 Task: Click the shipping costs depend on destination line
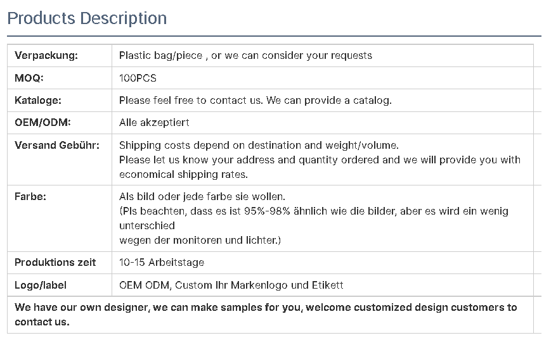259,145
